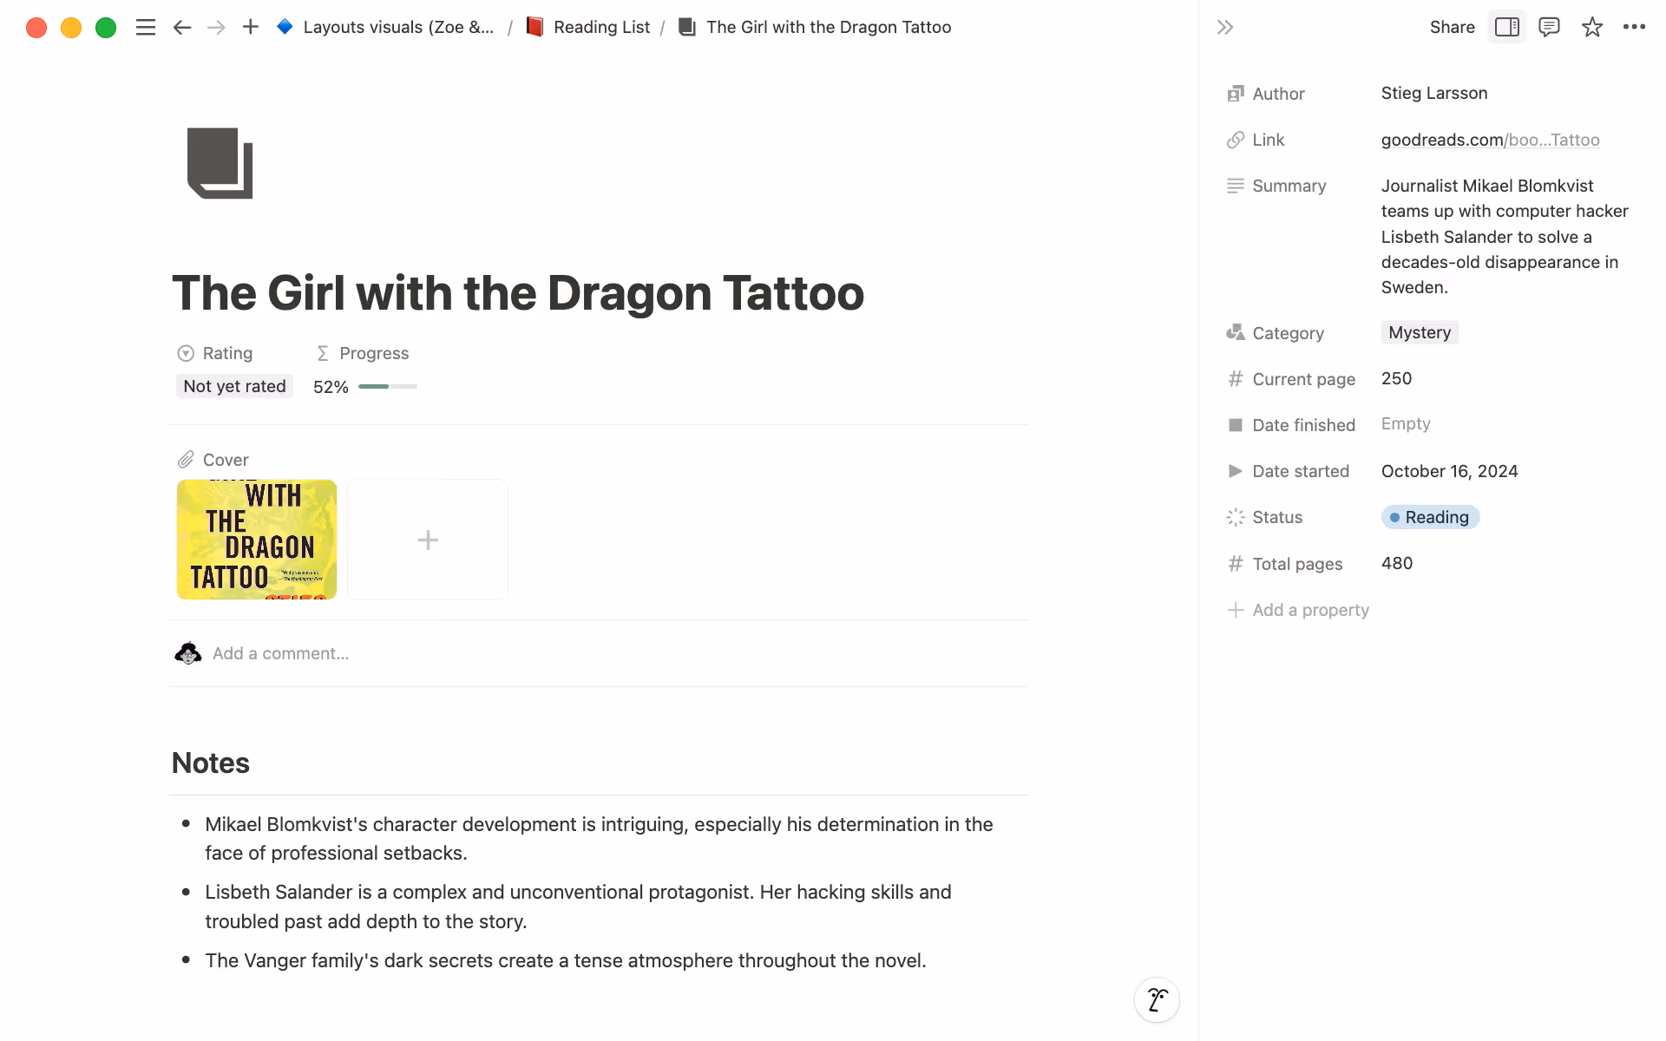Click the Add a comment field
This screenshot has height=1041, width=1666.
[x=280, y=652]
